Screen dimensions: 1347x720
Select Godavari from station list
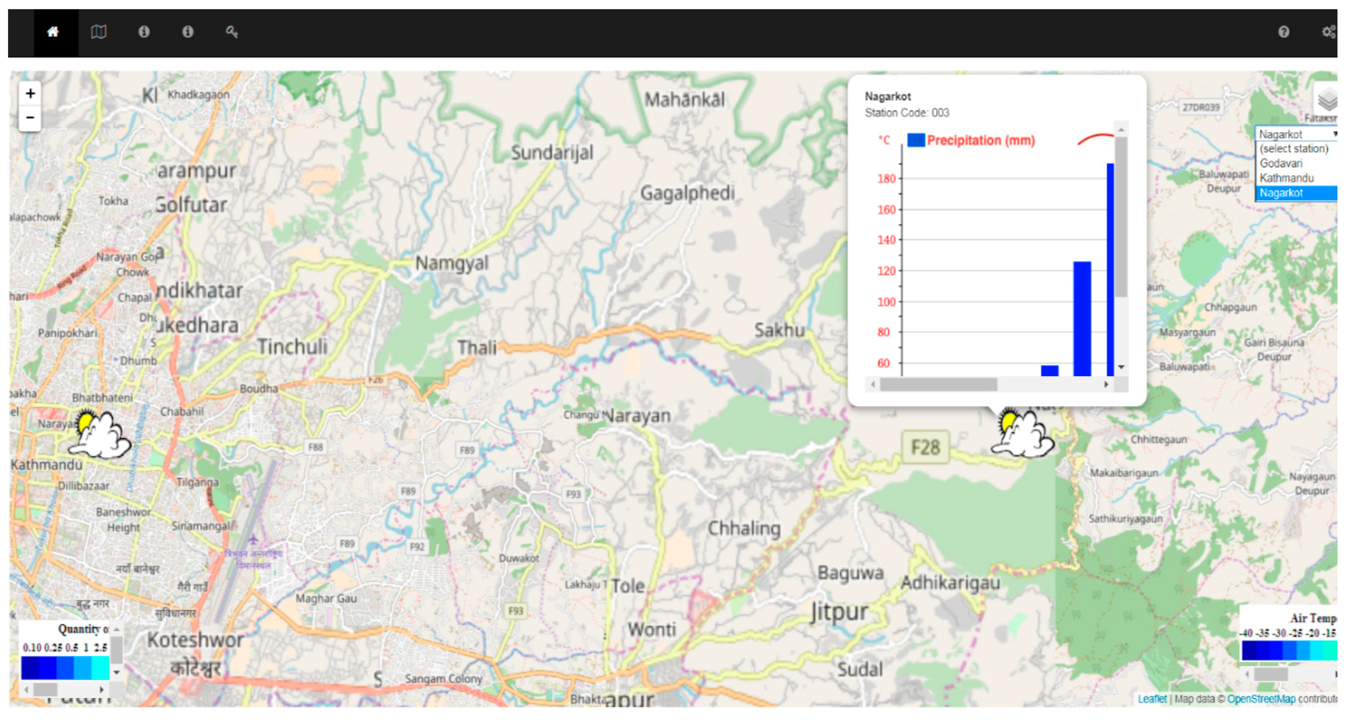1281,164
